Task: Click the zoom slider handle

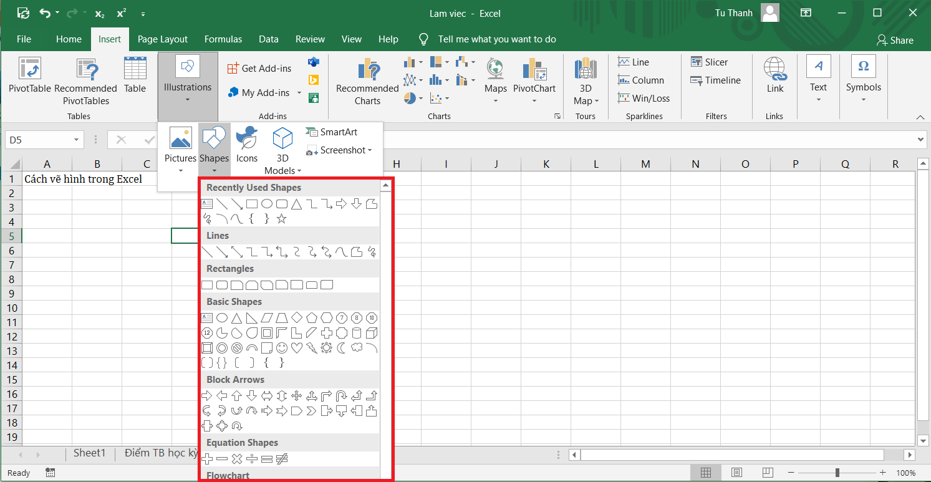Action: point(837,473)
